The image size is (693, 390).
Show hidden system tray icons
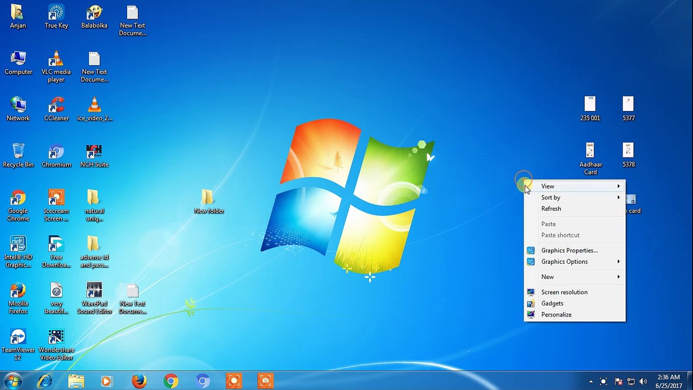(591, 381)
